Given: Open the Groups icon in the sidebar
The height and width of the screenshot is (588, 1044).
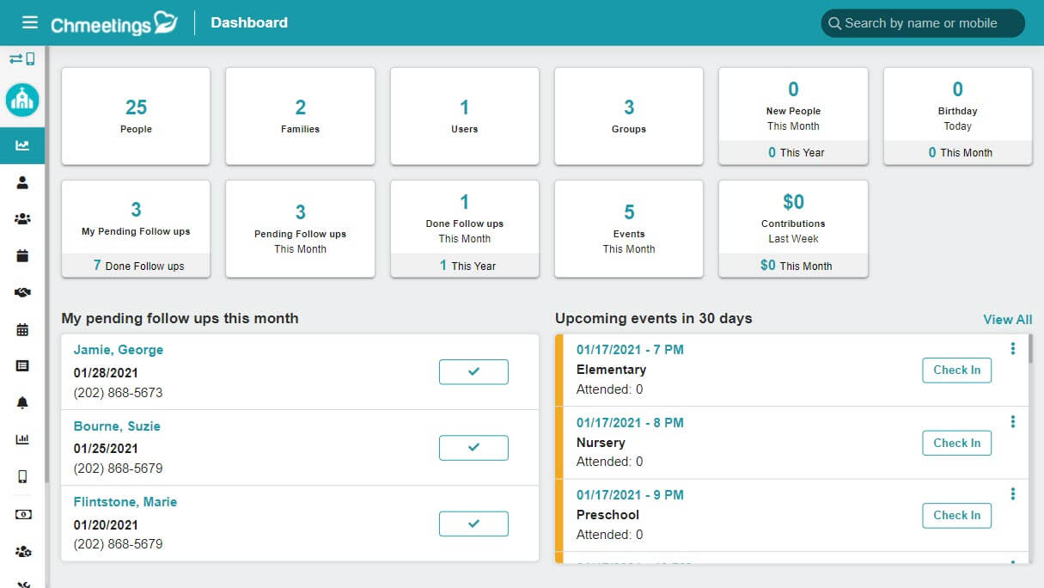Looking at the screenshot, I should click(22, 219).
